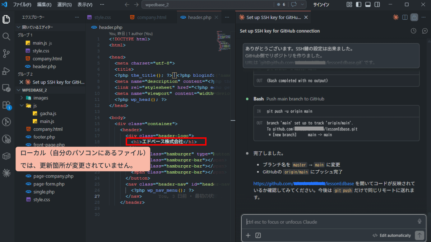431x242 pixels.
Task: Open the 編集(E) menu
Action: click(x=44, y=5)
